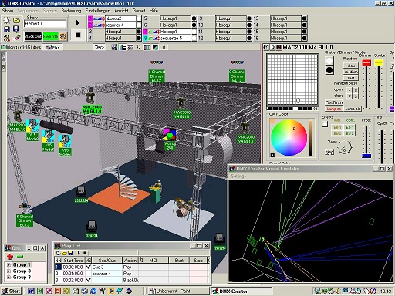Toggle the black indicator for sequence slot 3
The height and width of the screenshot is (296, 395).
[x=139, y=32]
